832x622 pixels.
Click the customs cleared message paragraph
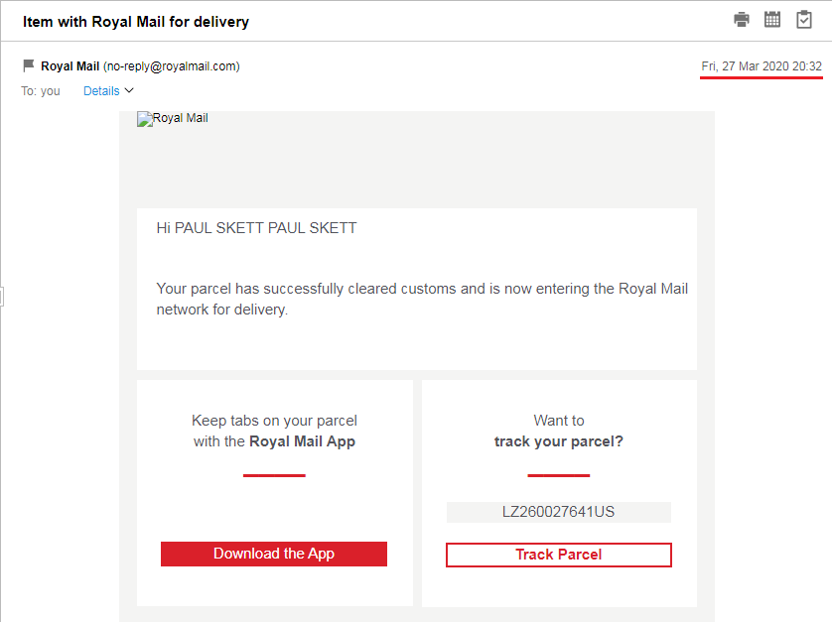coord(422,299)
